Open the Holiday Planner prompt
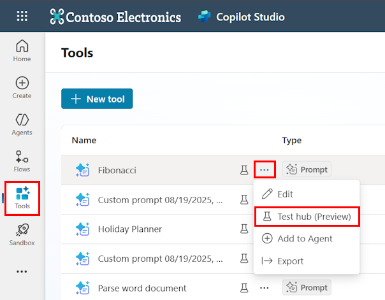Screen dimensions: 385x300 point(130,229)
